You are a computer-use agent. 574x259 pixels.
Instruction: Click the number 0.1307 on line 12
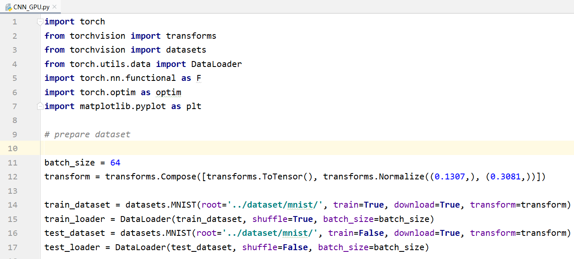pos(450,176)
